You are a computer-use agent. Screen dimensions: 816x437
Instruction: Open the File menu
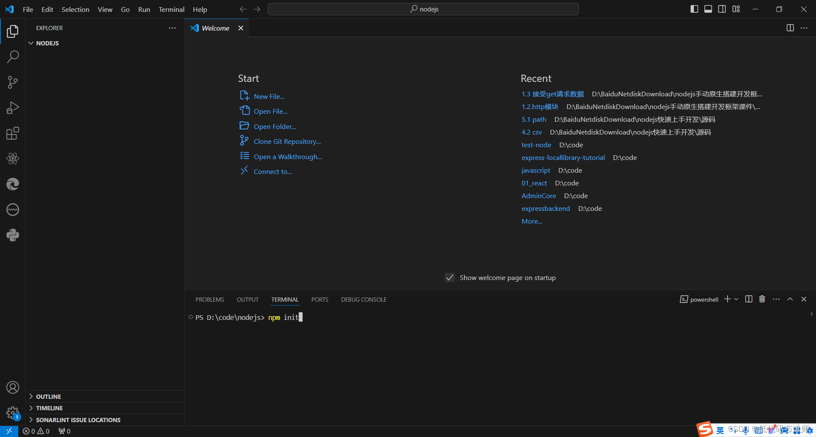pyautogui.click(x=28, y=9)
